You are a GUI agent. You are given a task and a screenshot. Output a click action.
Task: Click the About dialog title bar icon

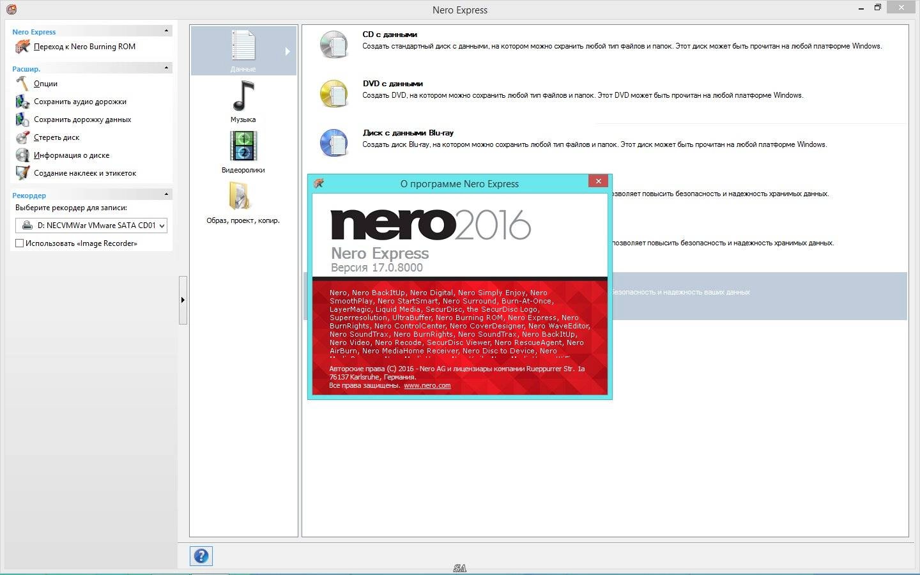coord(319,183)
